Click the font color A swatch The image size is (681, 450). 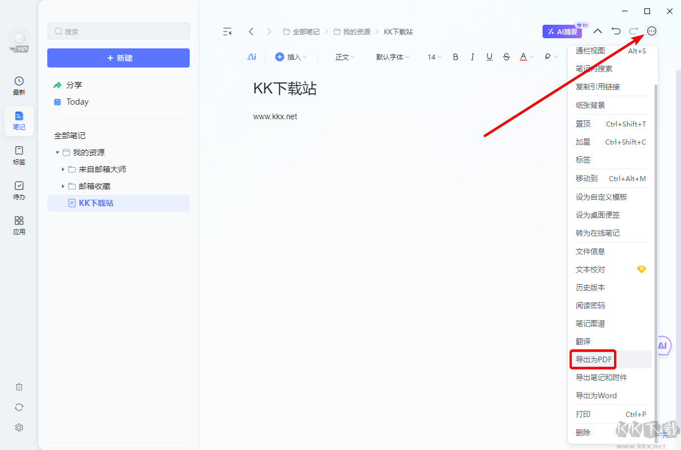click(x=523, y=57)
